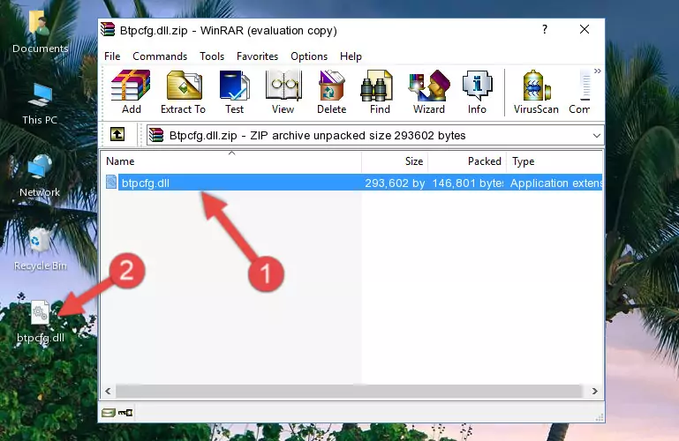Click the Delete files icon

click(332, 92)
